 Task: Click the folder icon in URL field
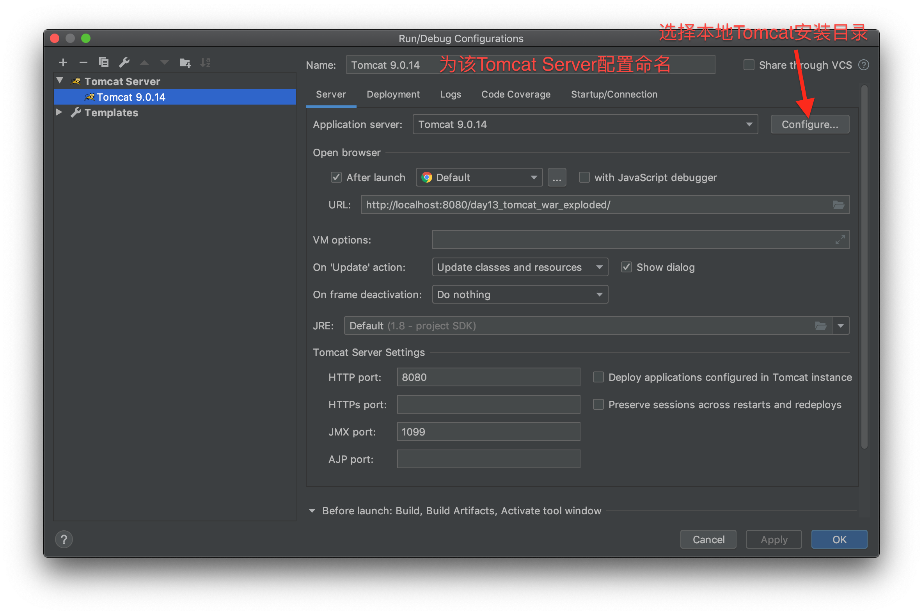click(838, 205)
